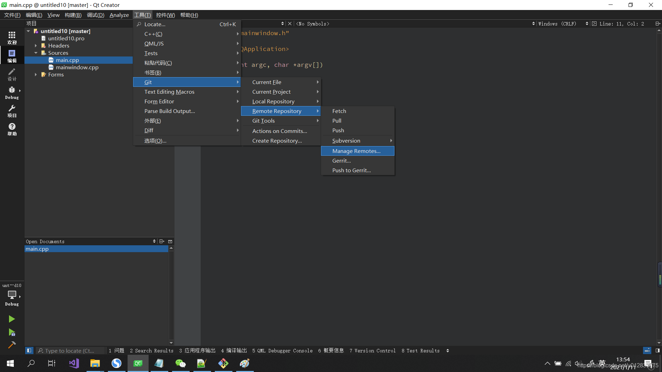Viewport: 662px width, 372px height.
Task: Open the Sogou browser taskbar icon
Action: pos(116,363)
